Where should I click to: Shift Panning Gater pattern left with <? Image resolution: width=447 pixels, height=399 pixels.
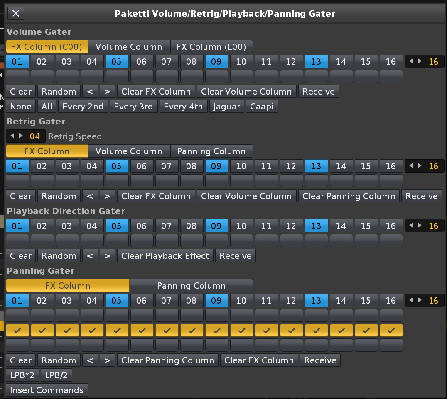click(90, 360)
